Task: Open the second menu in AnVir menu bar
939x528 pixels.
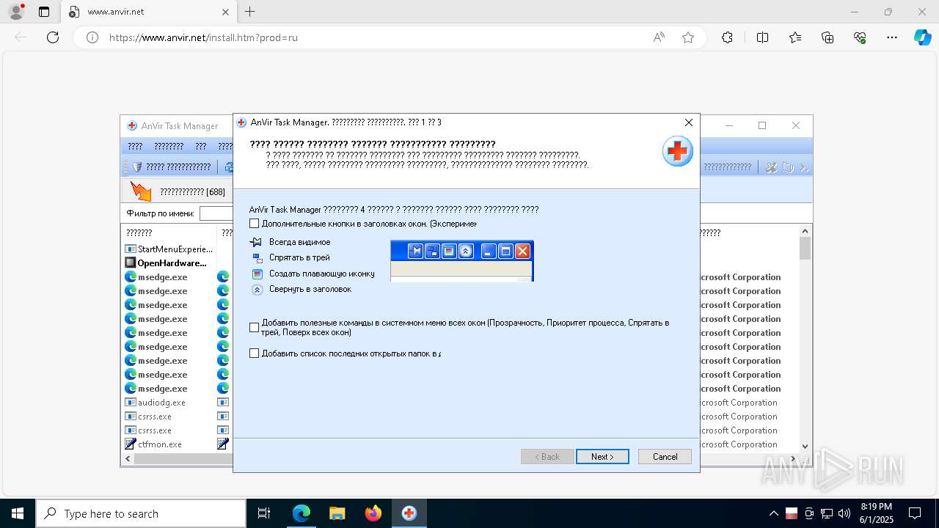Action: (x=169, y=147)
